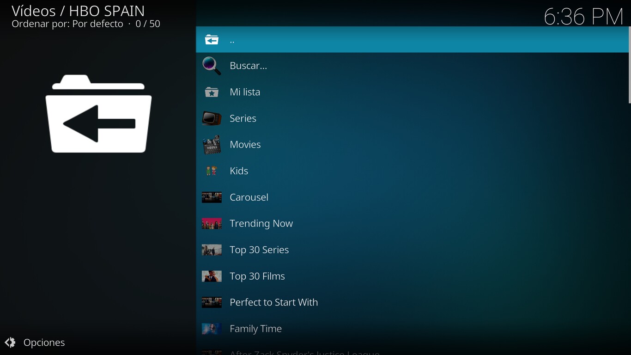Click the Mi lista starred folder icon

click(x=211, y=92)
